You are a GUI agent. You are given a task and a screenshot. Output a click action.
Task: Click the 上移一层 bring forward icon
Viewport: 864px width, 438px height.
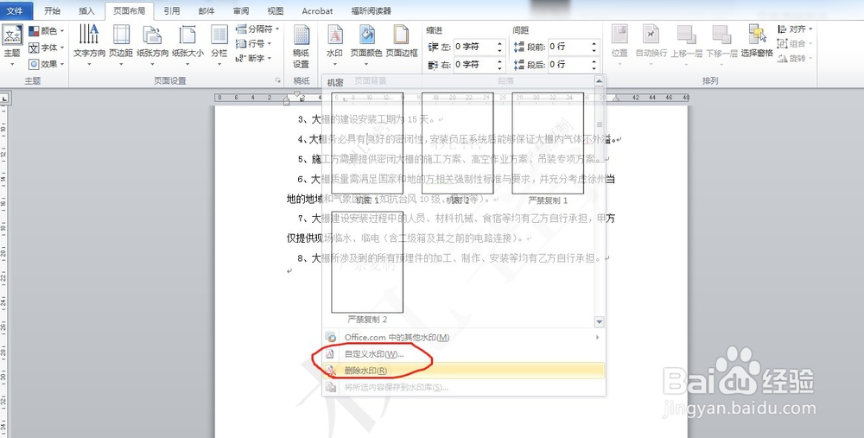(687, 35)
